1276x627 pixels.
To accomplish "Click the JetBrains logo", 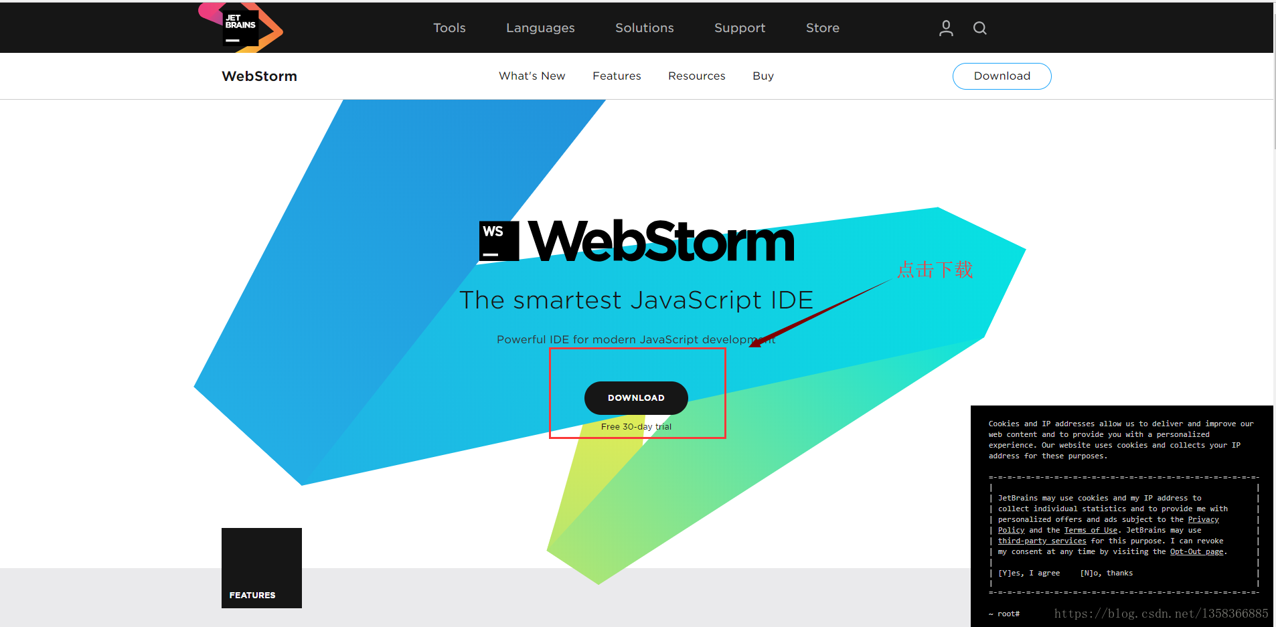I will (241, 27).
